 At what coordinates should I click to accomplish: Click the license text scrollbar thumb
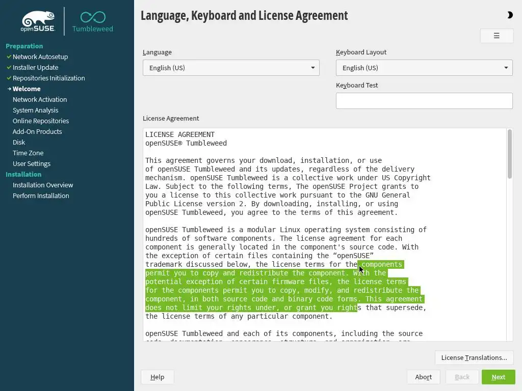tap(509, 154)
